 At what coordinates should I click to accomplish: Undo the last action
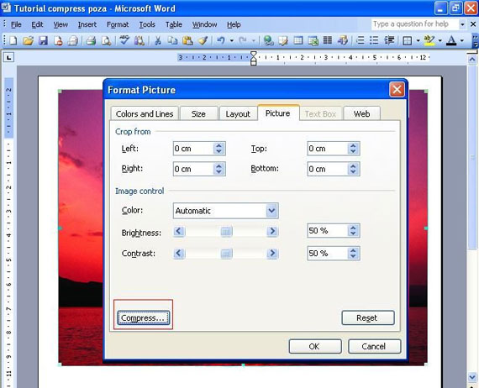pos(221,40)
